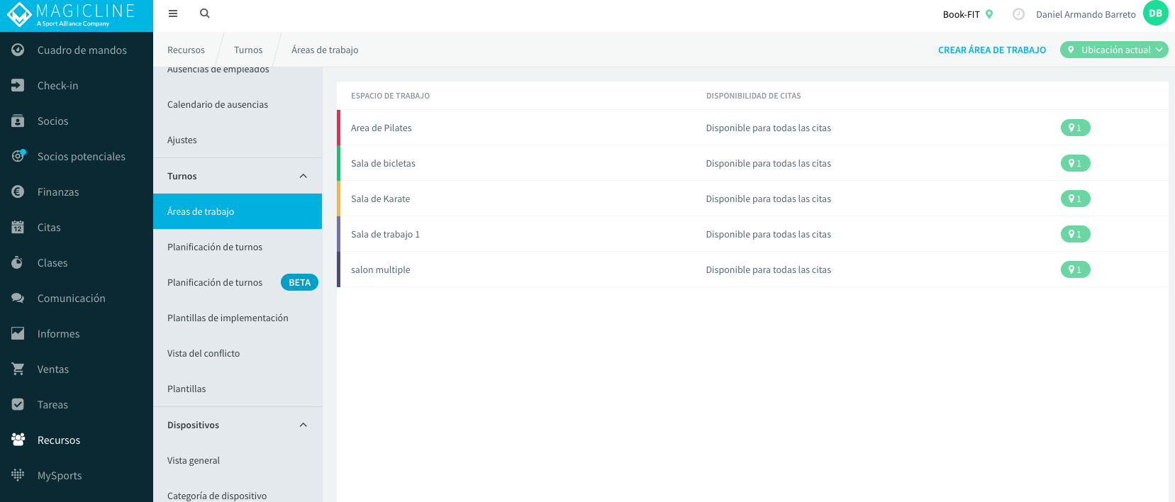
Task: Open Vista del conflicto
Action: (x=238, y=353)
